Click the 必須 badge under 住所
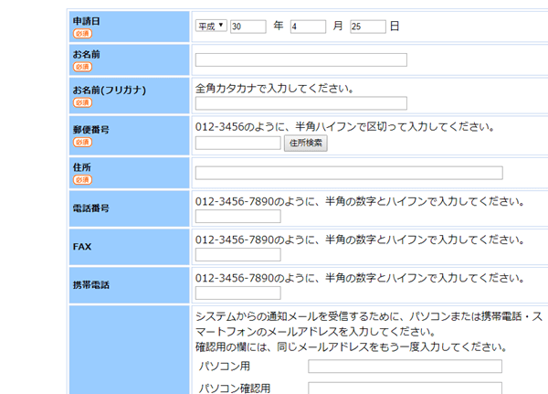 (x=82, y=180)
